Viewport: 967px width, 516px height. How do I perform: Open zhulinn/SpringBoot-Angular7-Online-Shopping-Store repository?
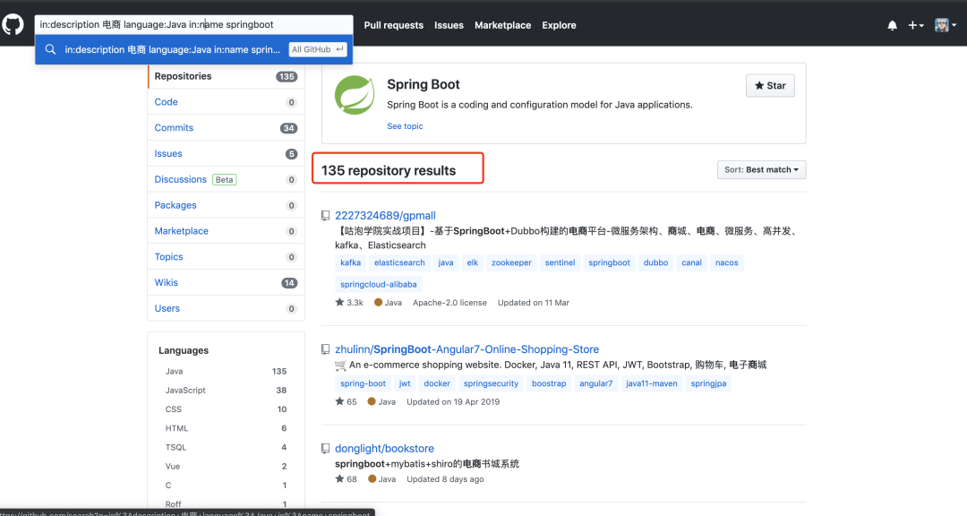[466, 349]
